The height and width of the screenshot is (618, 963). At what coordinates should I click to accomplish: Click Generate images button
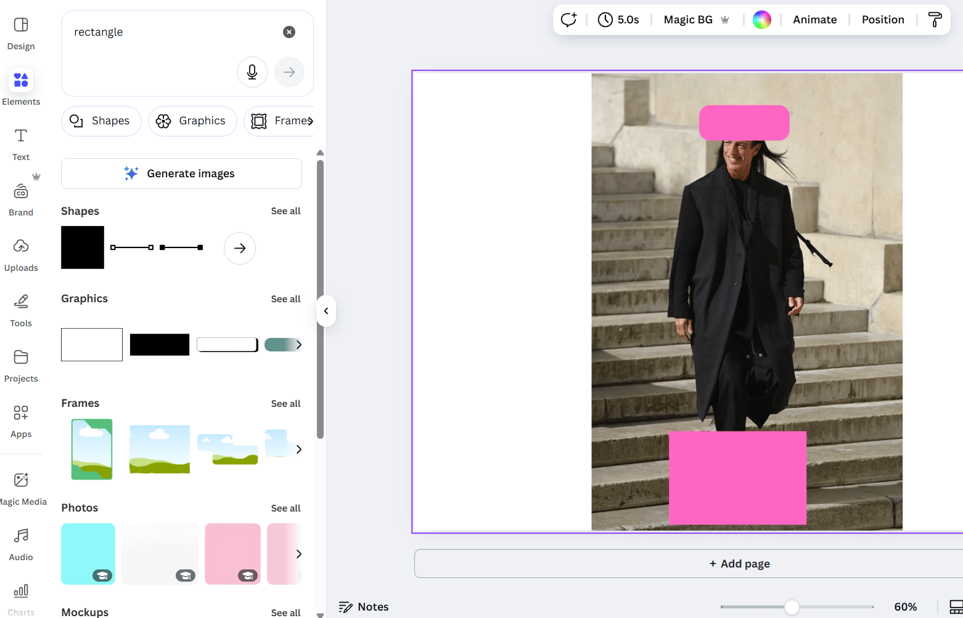pyautogui.click(x=181, y=174)
